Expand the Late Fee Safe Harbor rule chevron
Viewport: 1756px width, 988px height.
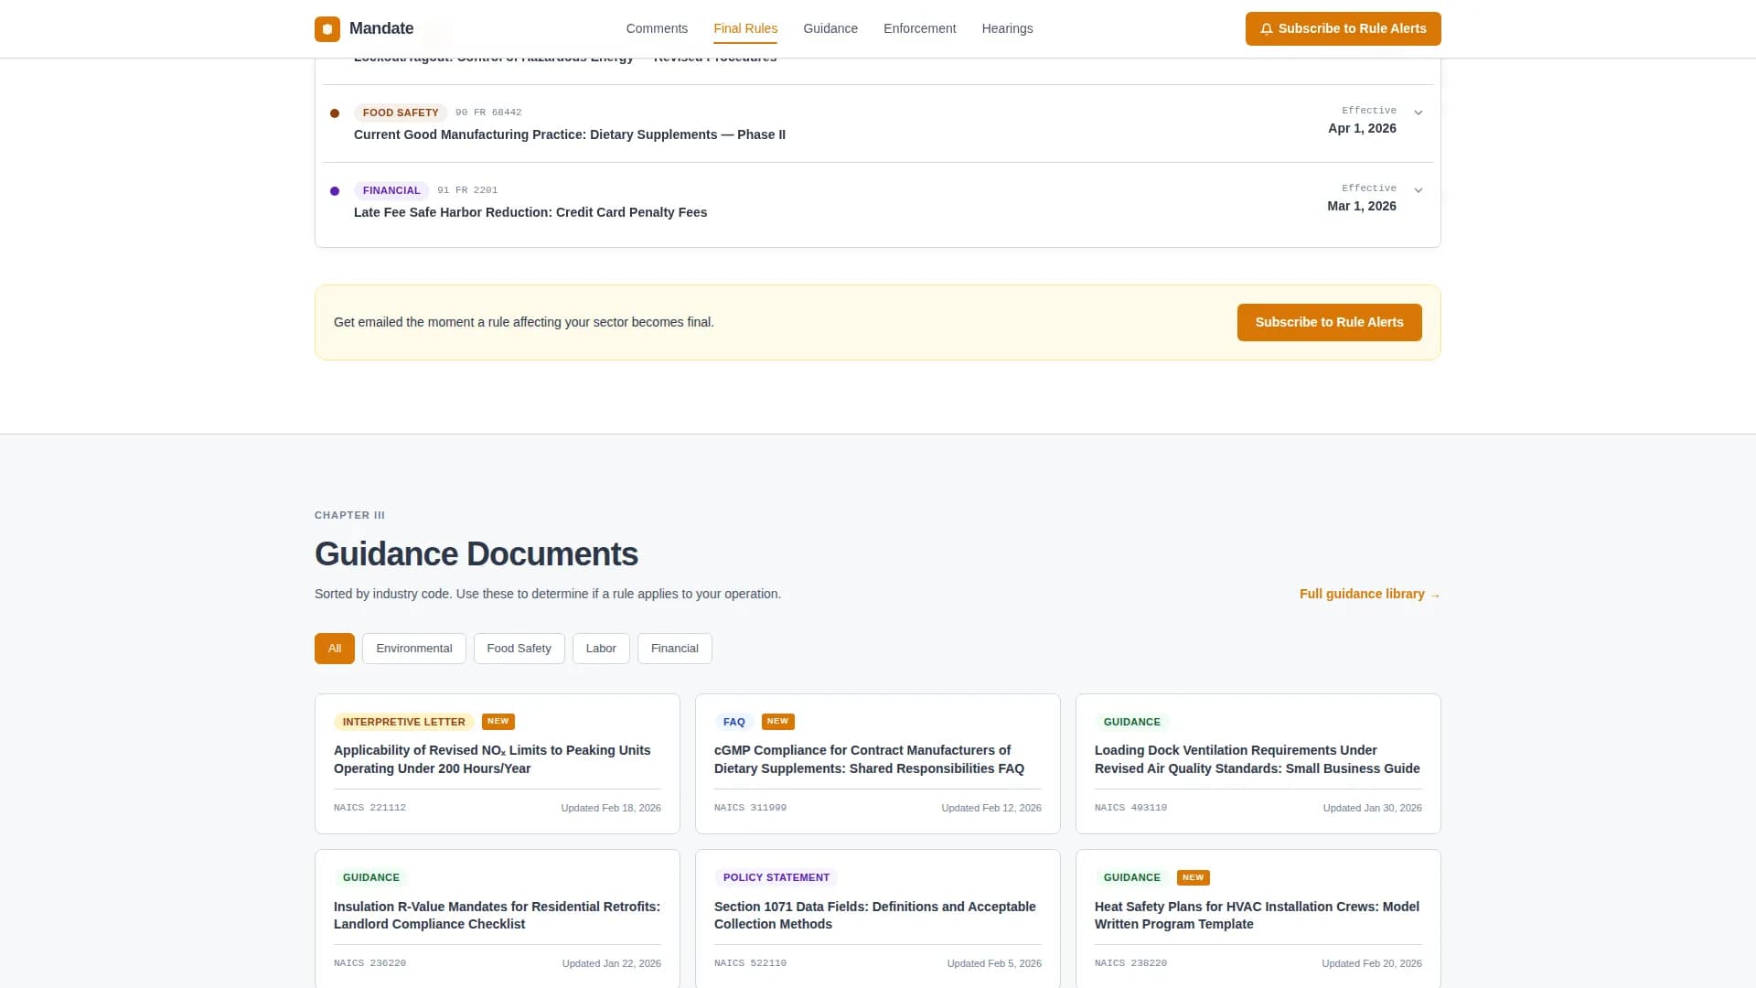[1419, 190]
